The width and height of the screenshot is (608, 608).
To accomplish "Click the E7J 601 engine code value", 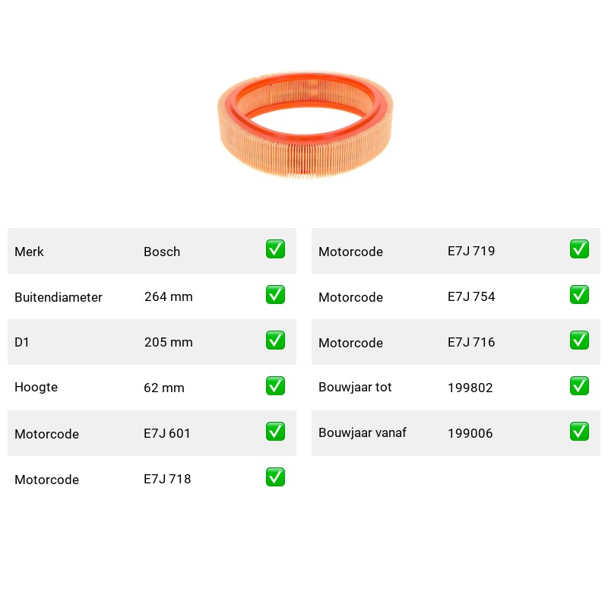I will (166, 433).
